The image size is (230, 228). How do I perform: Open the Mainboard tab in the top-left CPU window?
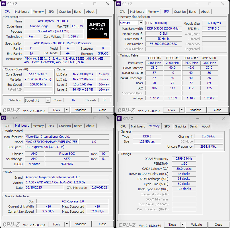[22, 12]
